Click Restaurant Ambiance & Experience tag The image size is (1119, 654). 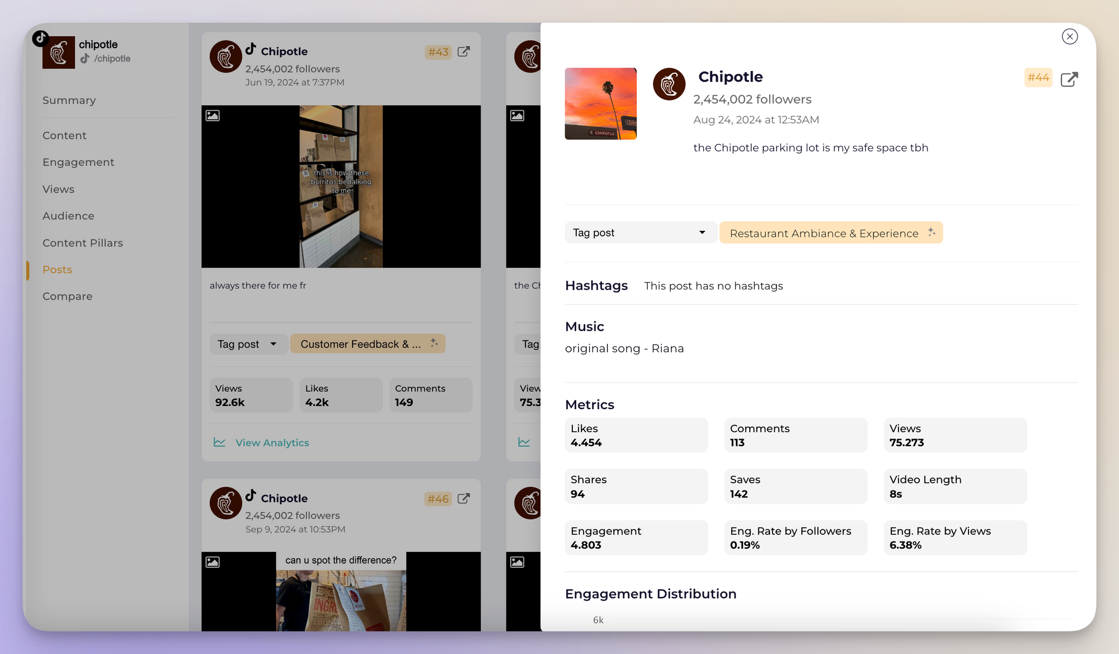click(831, 233)
